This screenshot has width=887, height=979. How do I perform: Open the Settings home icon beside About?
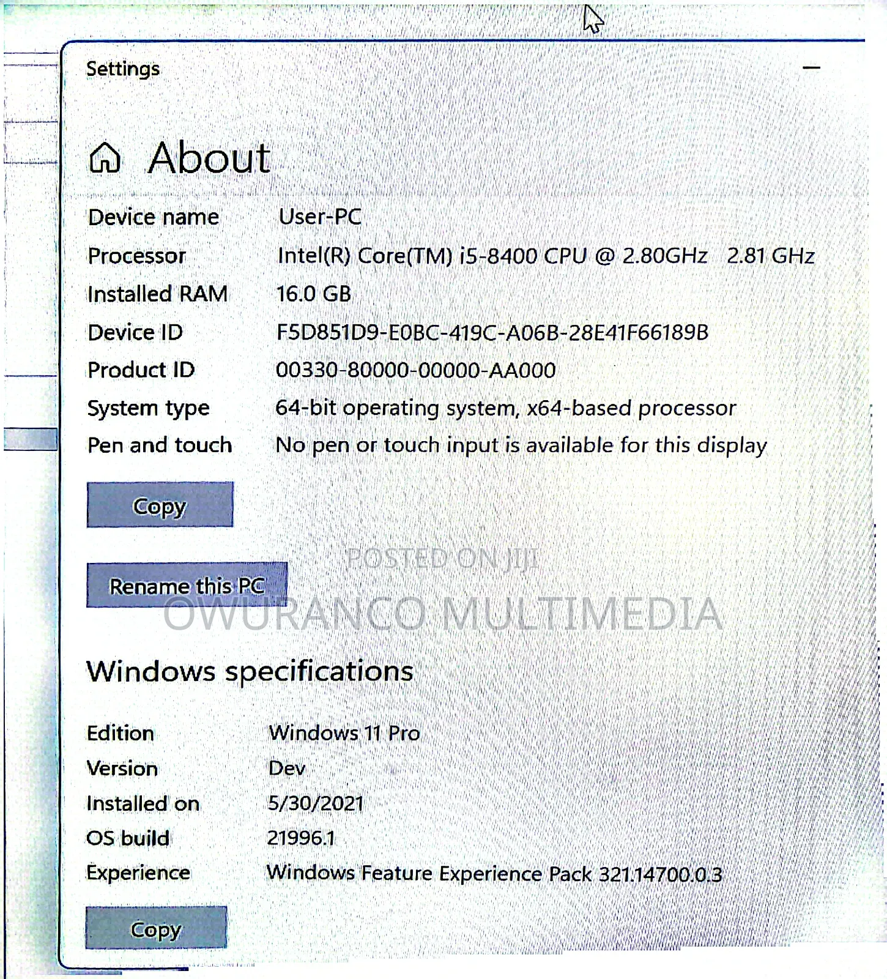(x=105, y=158)
